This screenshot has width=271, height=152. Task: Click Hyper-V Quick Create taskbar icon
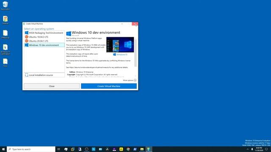click(x=149, y=149)
